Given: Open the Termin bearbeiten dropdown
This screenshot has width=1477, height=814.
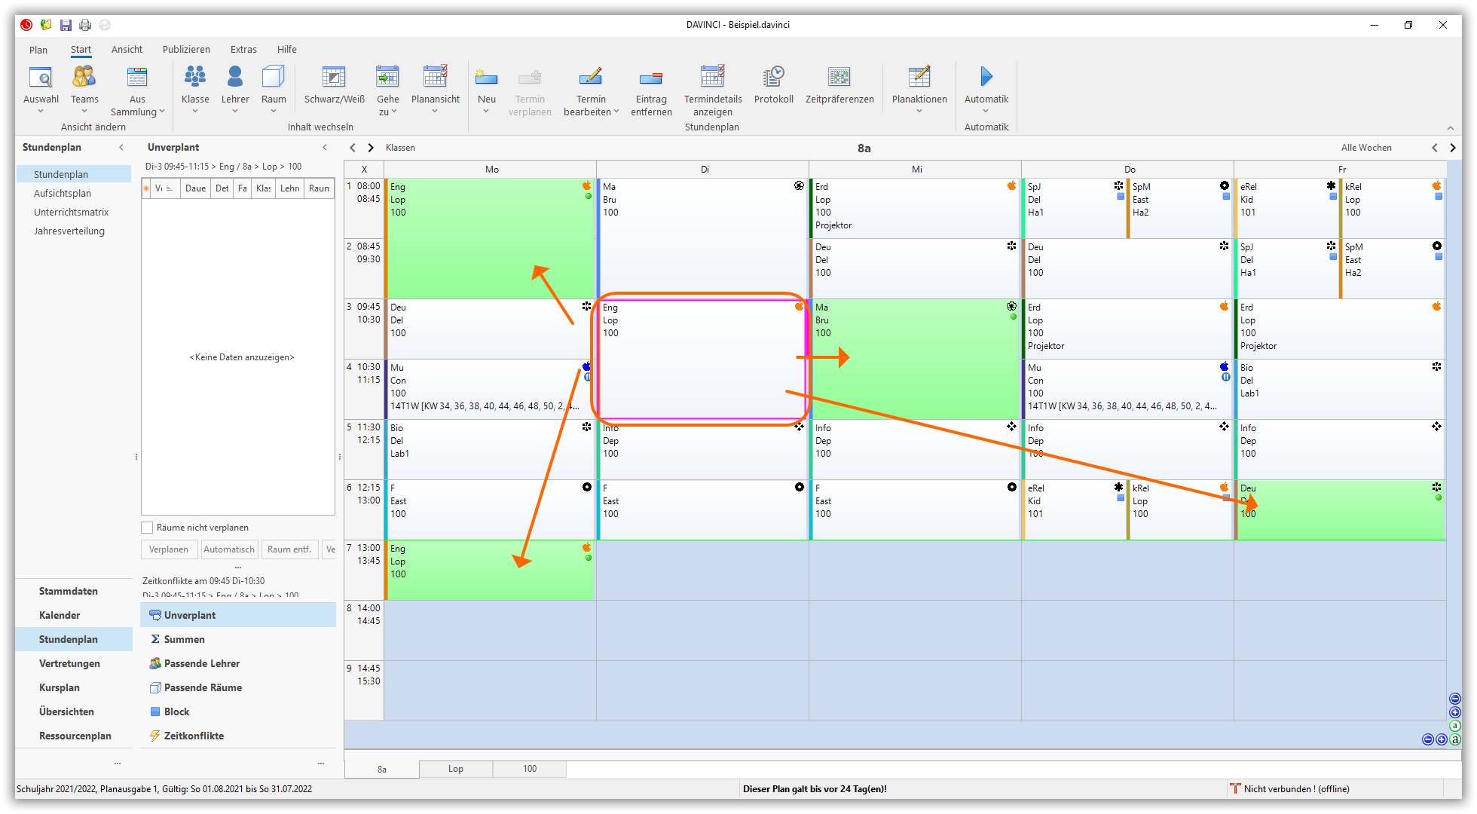Looking at the screenshot, I should (616, 112).
